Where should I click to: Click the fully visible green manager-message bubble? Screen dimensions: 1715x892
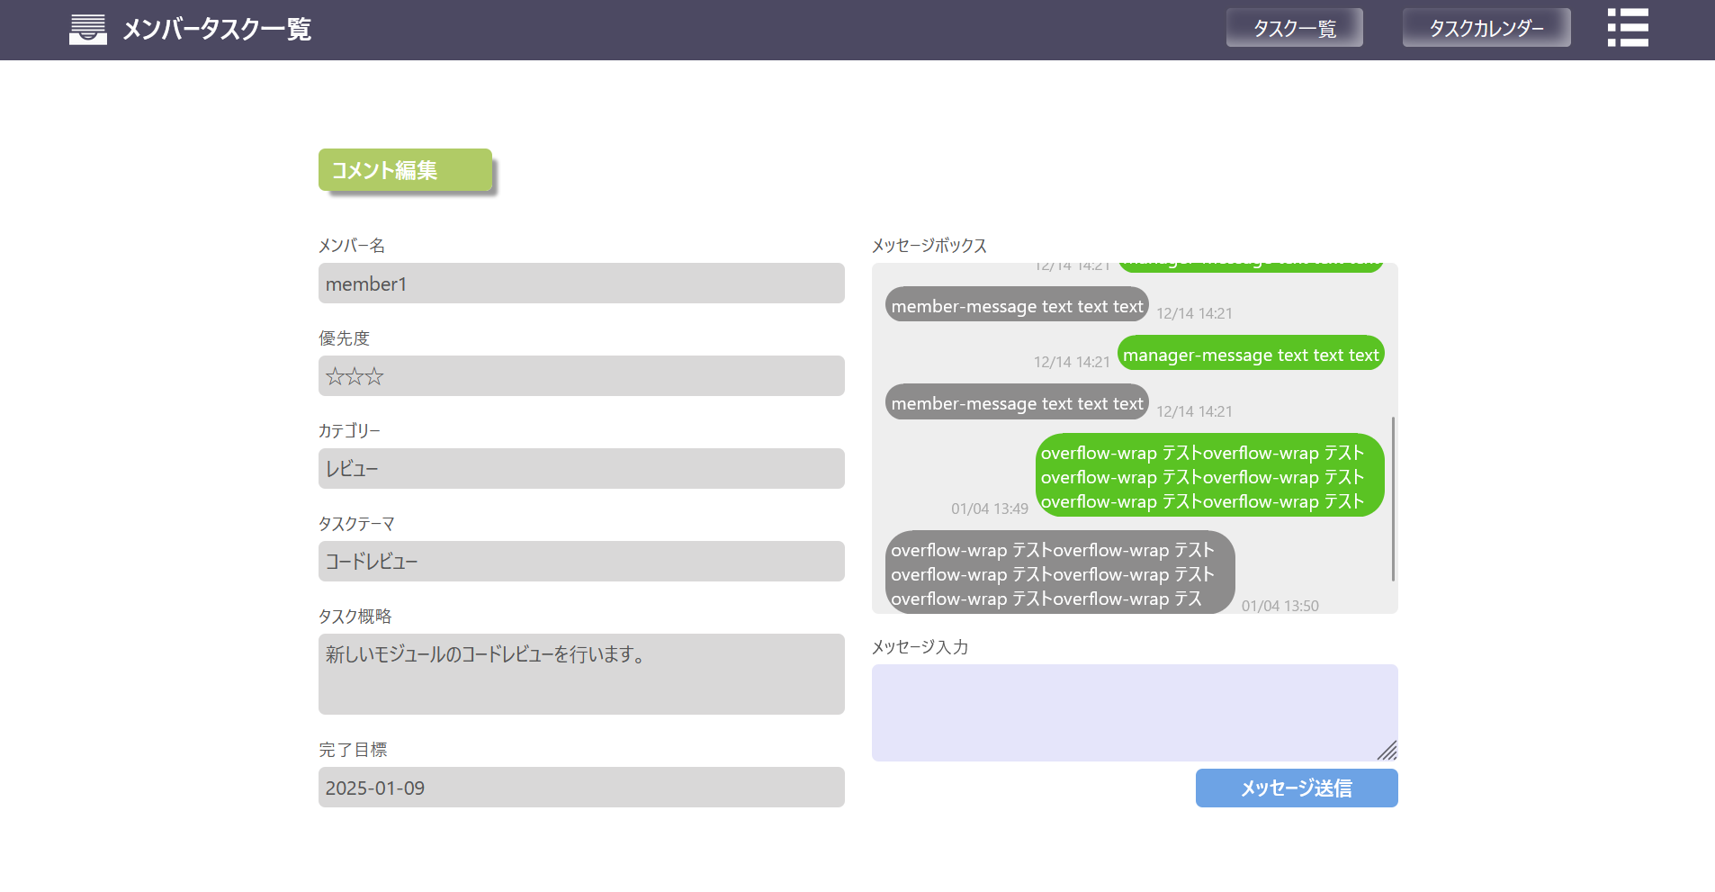(1250, 355)
